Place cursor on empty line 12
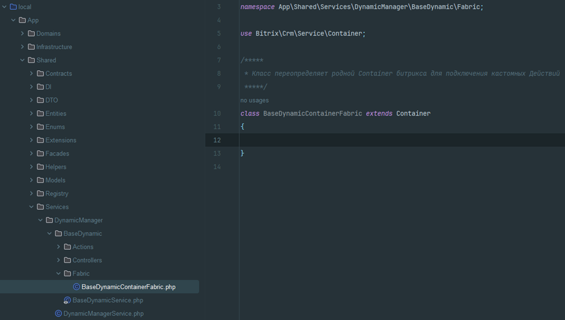565x320 pixels. click(x=402, y=141)
